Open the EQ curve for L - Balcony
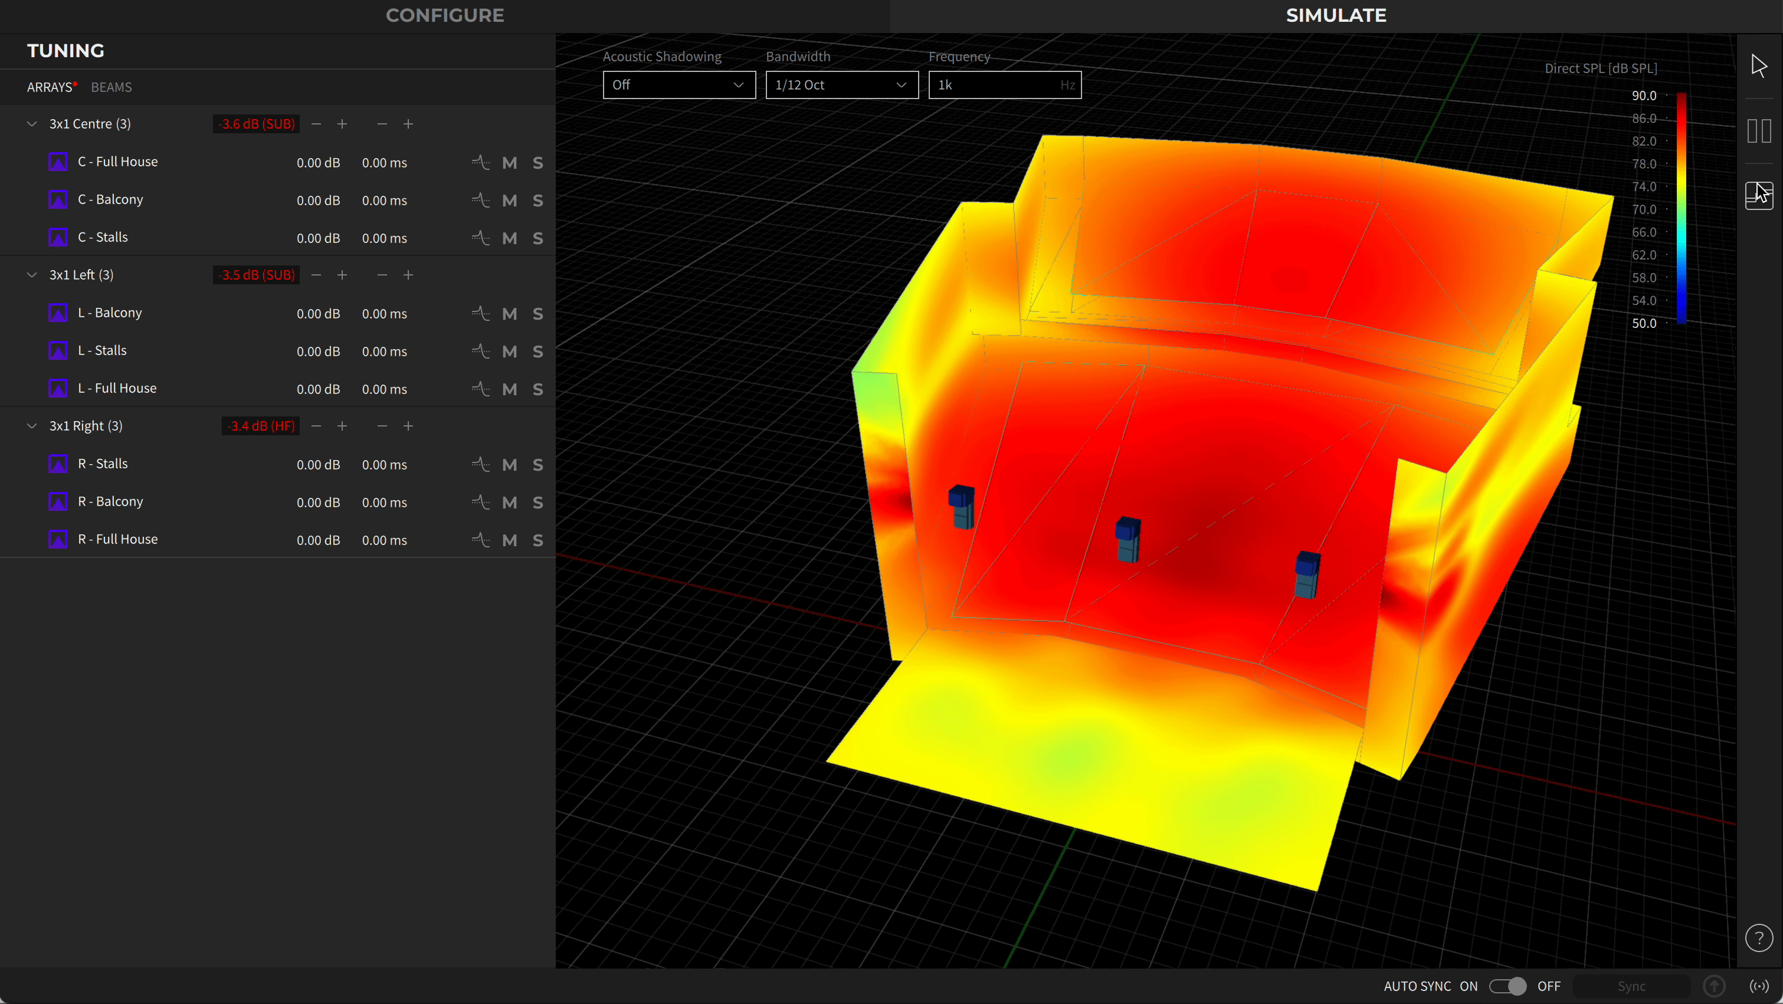Viewport: 1783px width, 1004px height. coord(480,313)
